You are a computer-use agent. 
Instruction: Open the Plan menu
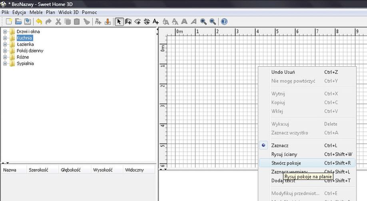(x=50, y=12)
